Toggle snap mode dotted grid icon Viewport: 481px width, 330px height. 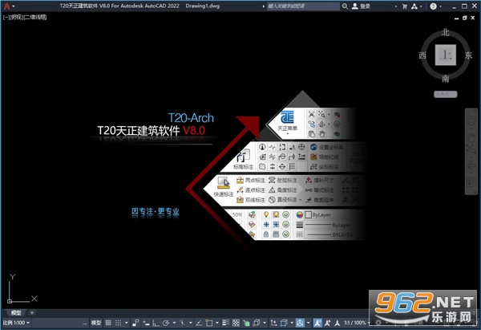(x=119, y=323)
